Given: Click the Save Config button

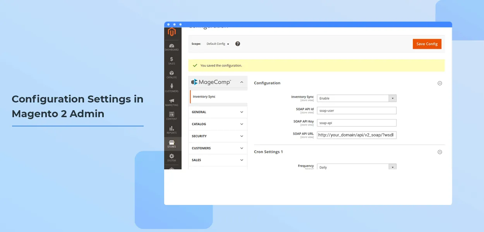Looking at the screenshot, I should point(427,44).
